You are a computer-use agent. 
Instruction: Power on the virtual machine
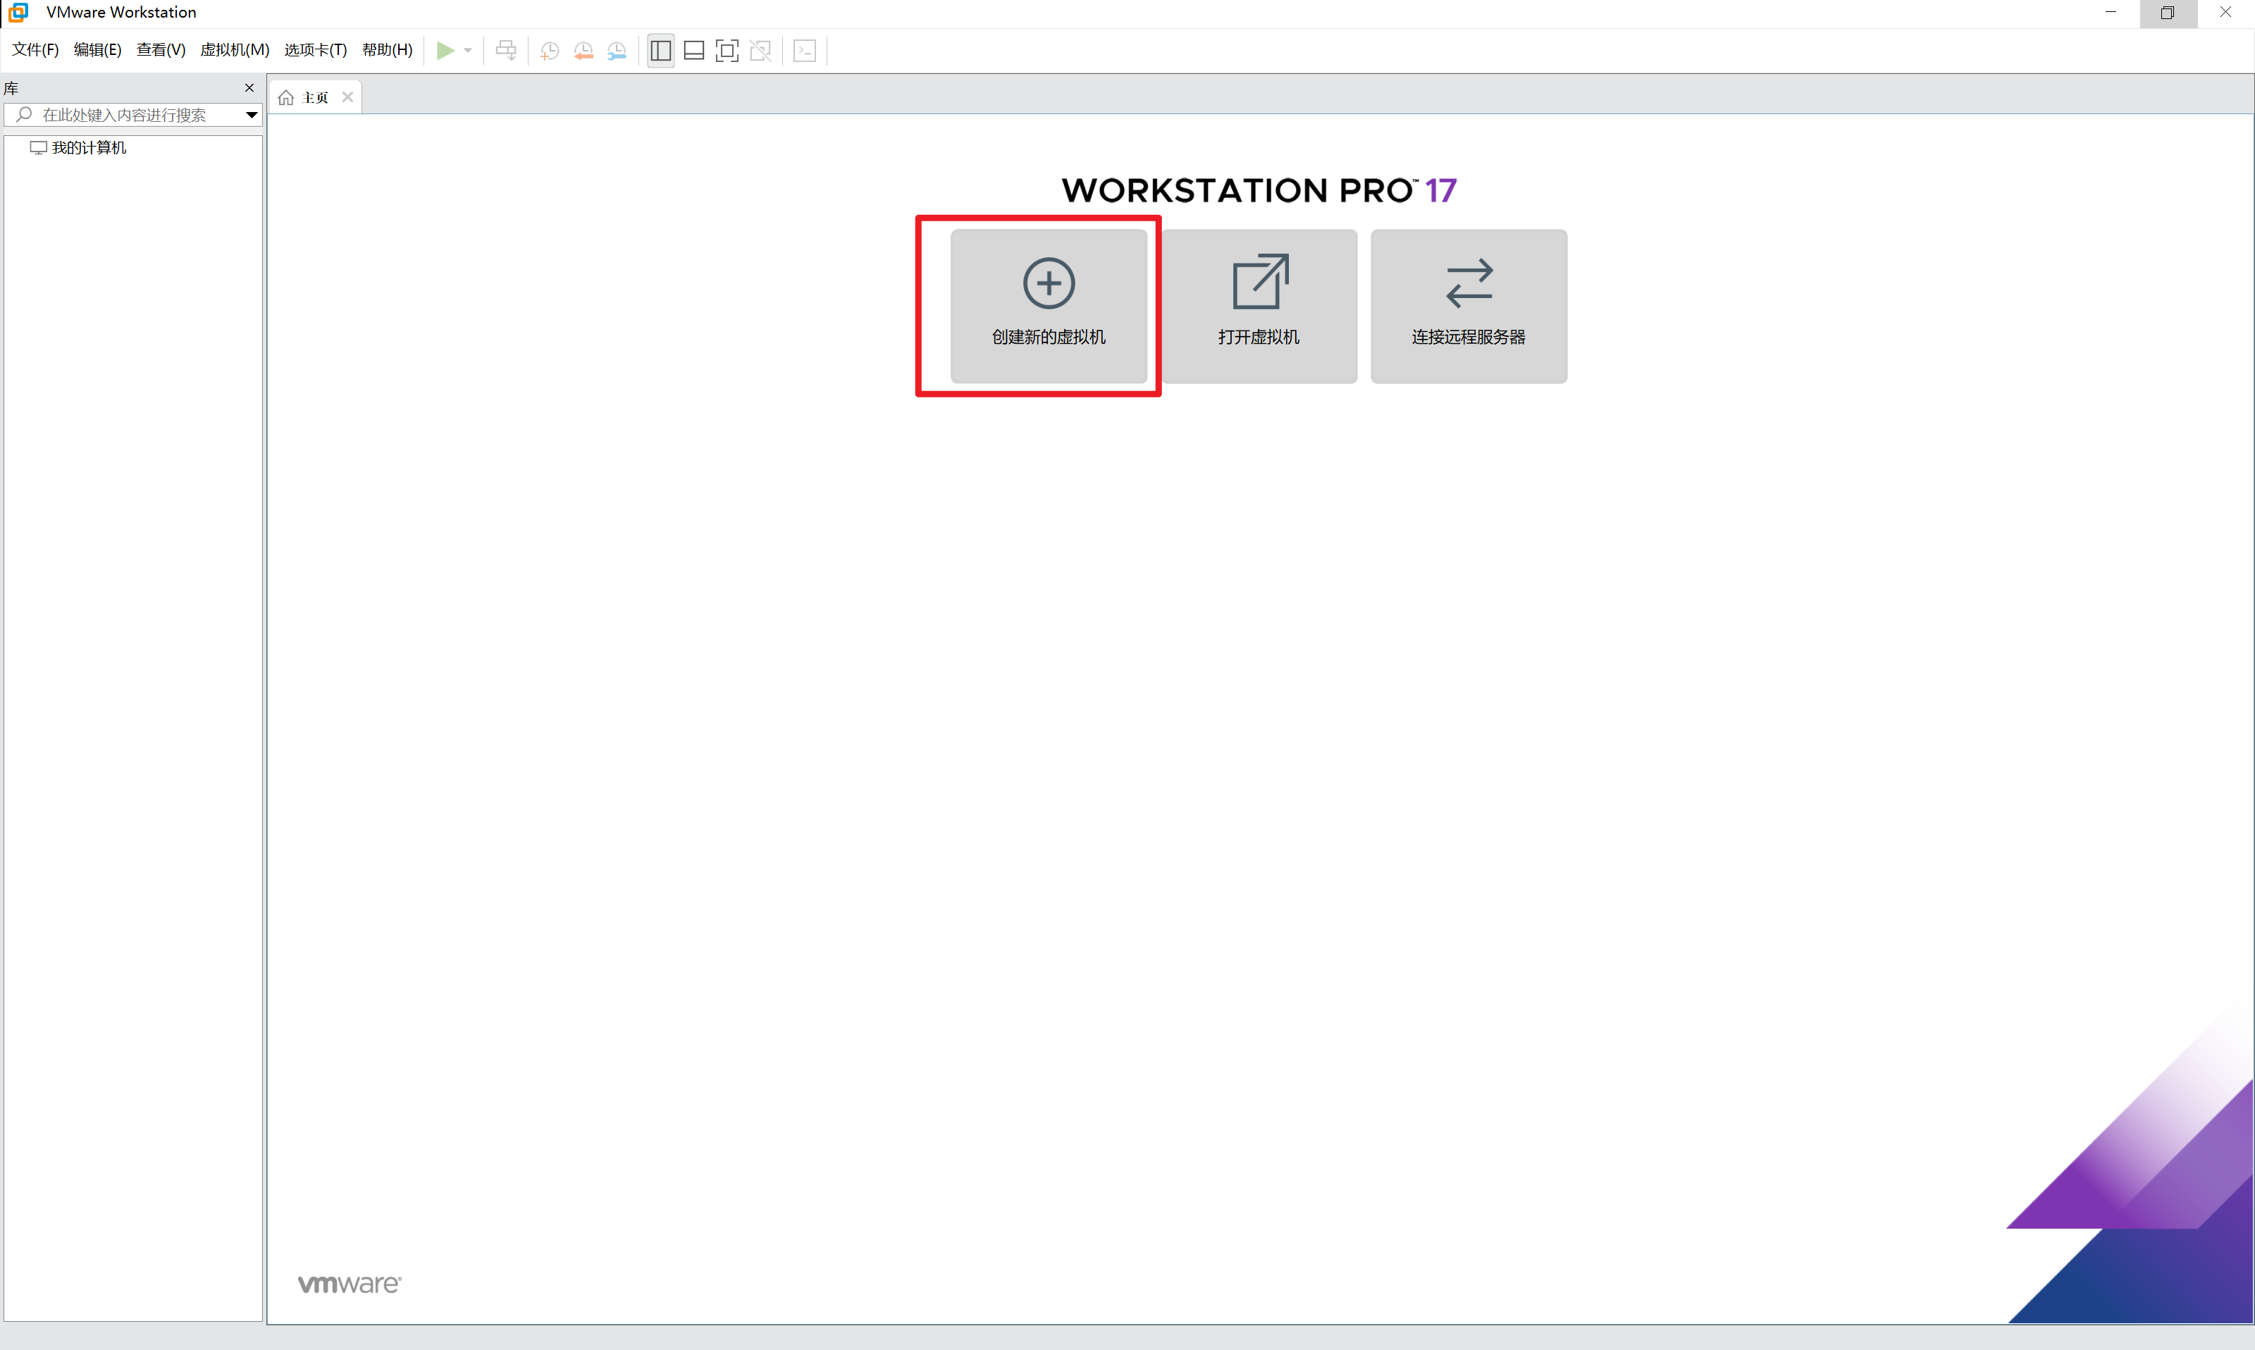click(447, 50)
